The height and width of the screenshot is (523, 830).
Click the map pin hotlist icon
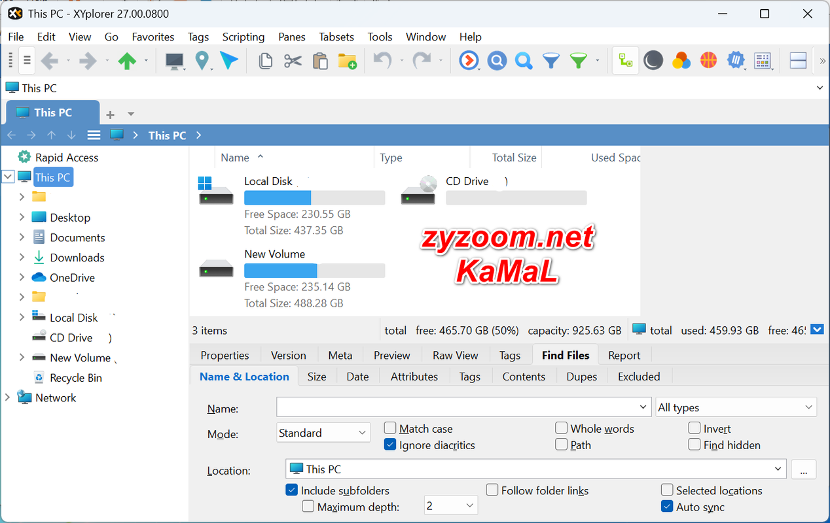tap(202, 61)
